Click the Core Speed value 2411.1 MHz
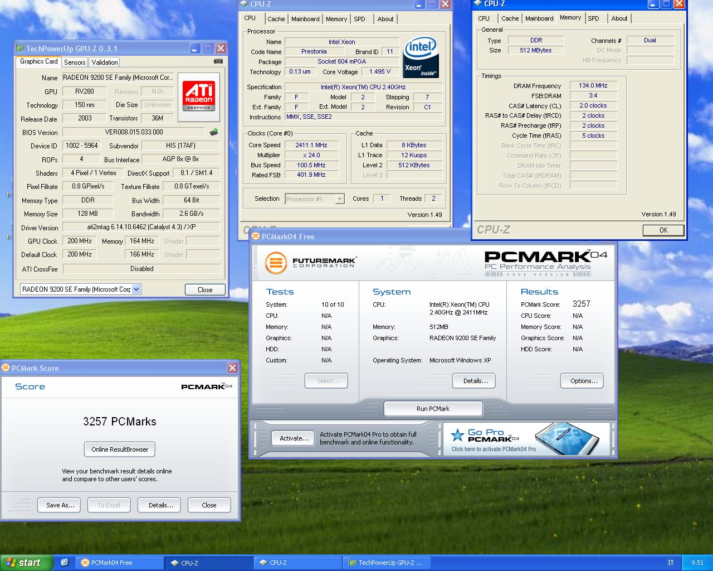The width and height of the screenshot is (713, 571). click(311, 145)
